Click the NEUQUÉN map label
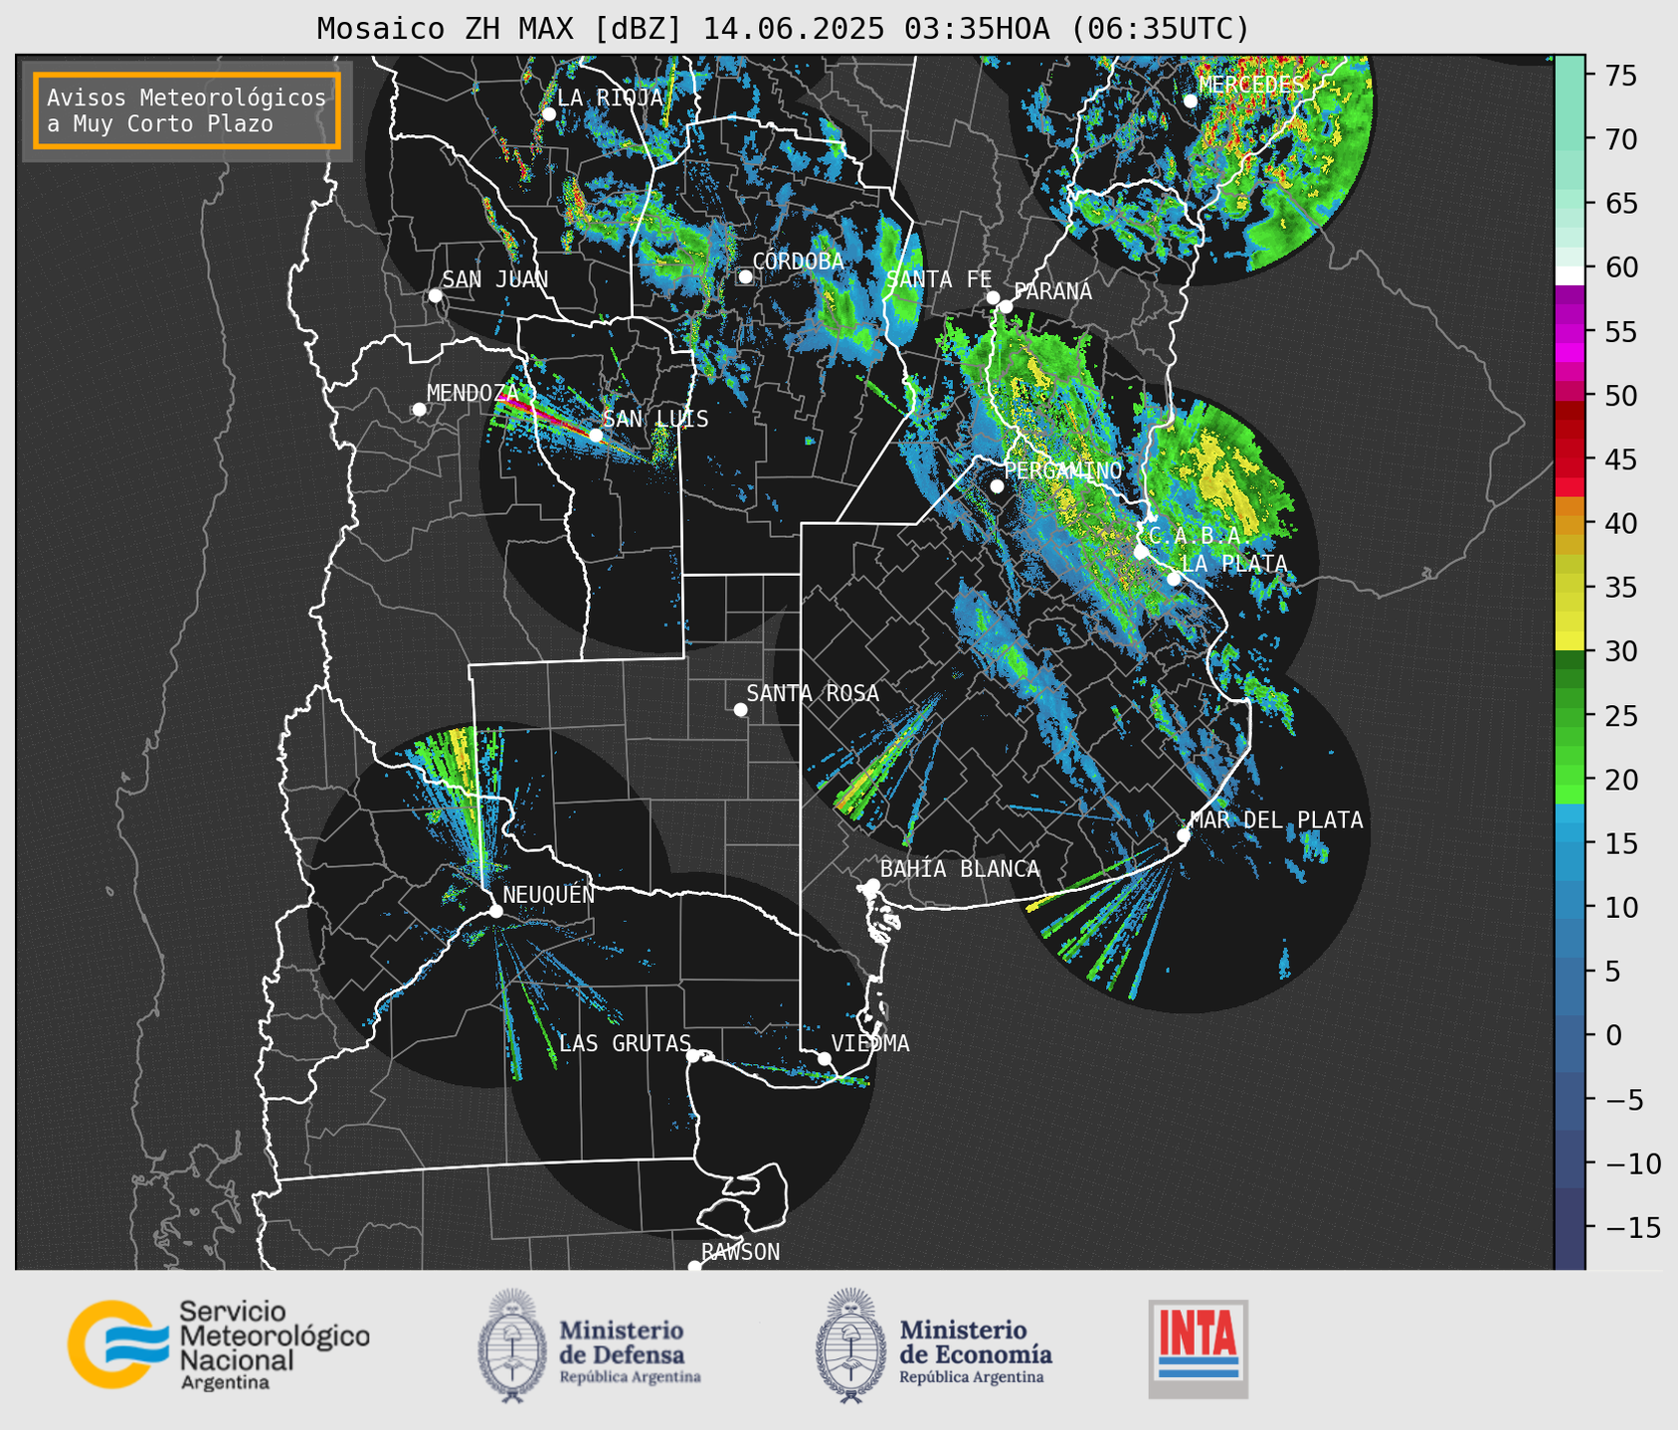Image resolution: width=1678 pixels, height=1430 pixels. tap(549, 894)
